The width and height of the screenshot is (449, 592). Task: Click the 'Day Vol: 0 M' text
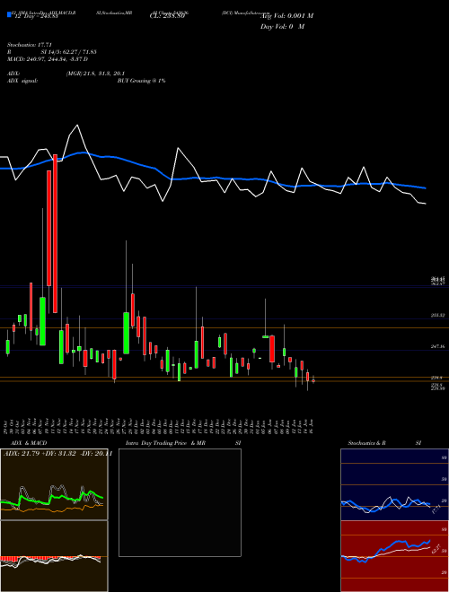[282, 27]
